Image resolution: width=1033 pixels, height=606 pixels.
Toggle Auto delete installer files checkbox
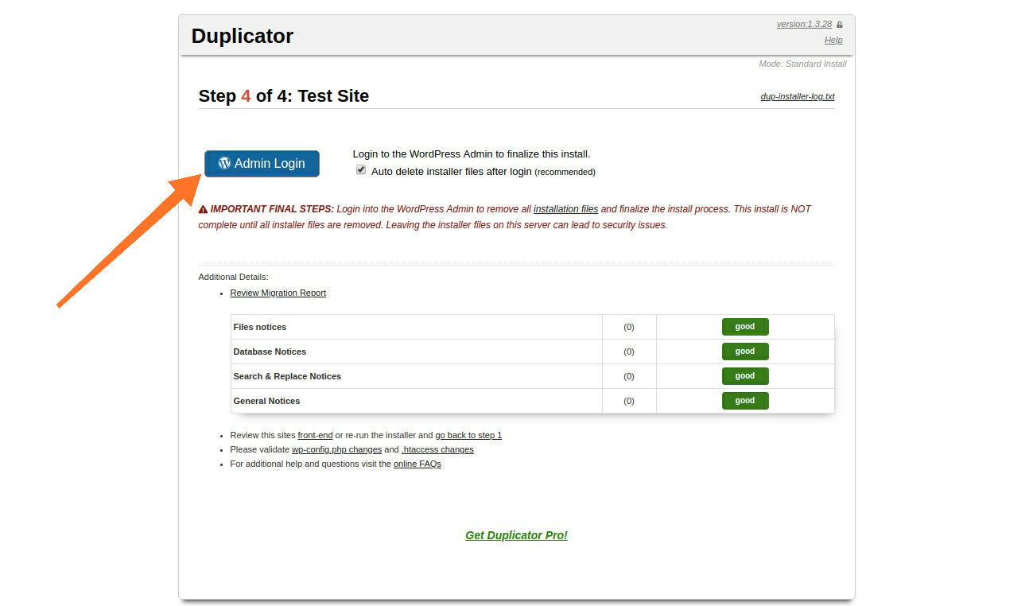(x=361, y=170)
